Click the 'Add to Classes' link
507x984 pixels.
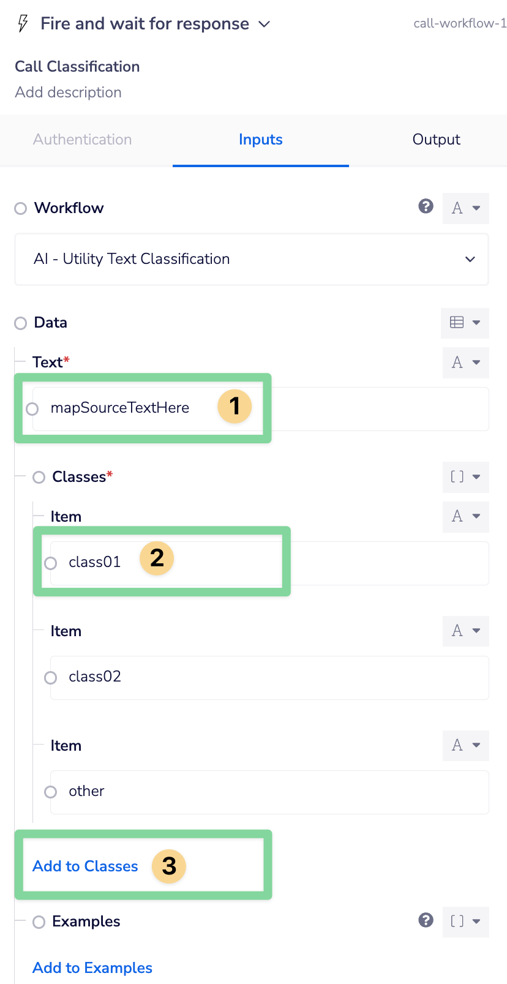[x=85, y=866]
